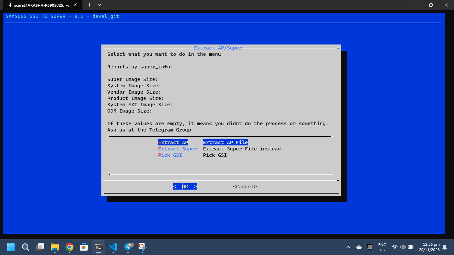This screenshot has width=454, height=255.
Task: Click battery status tray icon
Action: (411, 247)
